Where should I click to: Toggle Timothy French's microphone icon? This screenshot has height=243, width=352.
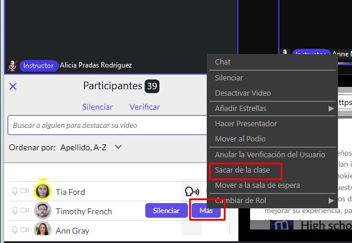click(x=15, y=211)
